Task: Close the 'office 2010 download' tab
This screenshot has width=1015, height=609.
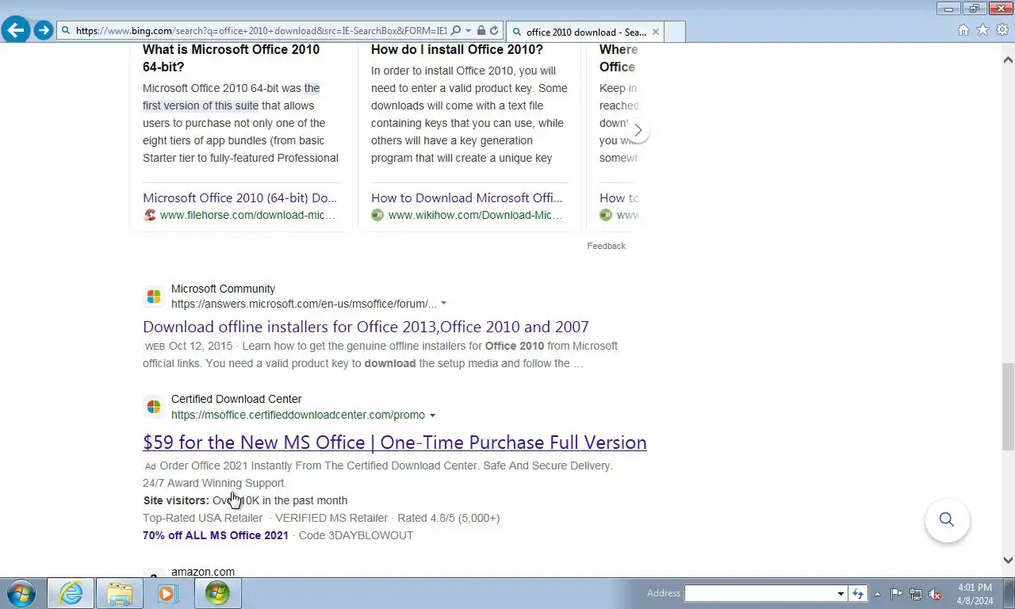Action: [655, 32]
